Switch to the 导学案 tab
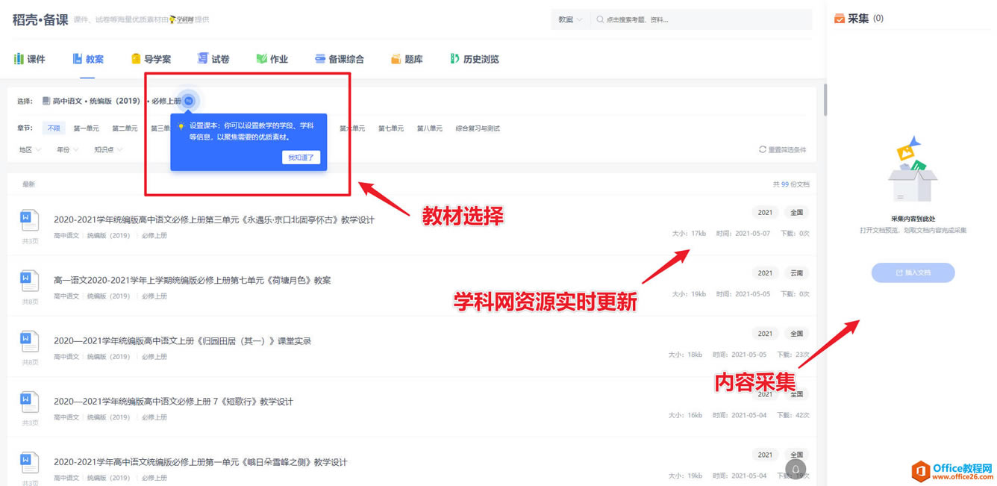997x486 pixels. click(151, 59)
